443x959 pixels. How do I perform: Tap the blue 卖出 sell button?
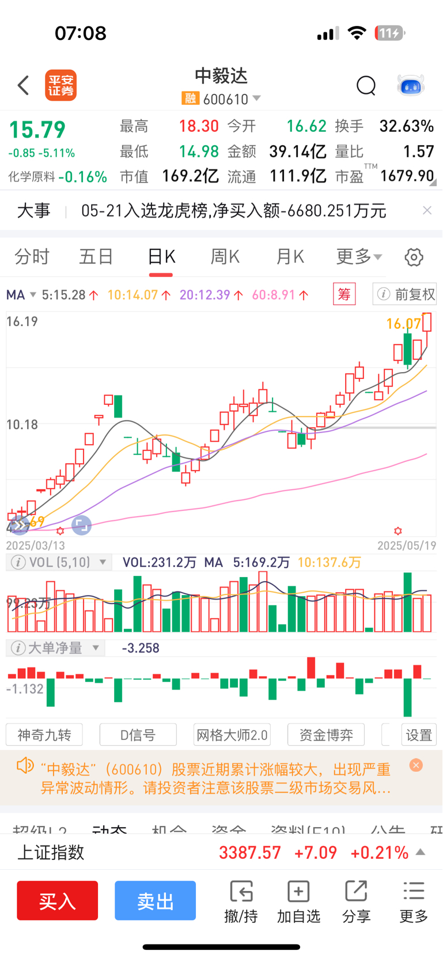(x=155, y=900)
